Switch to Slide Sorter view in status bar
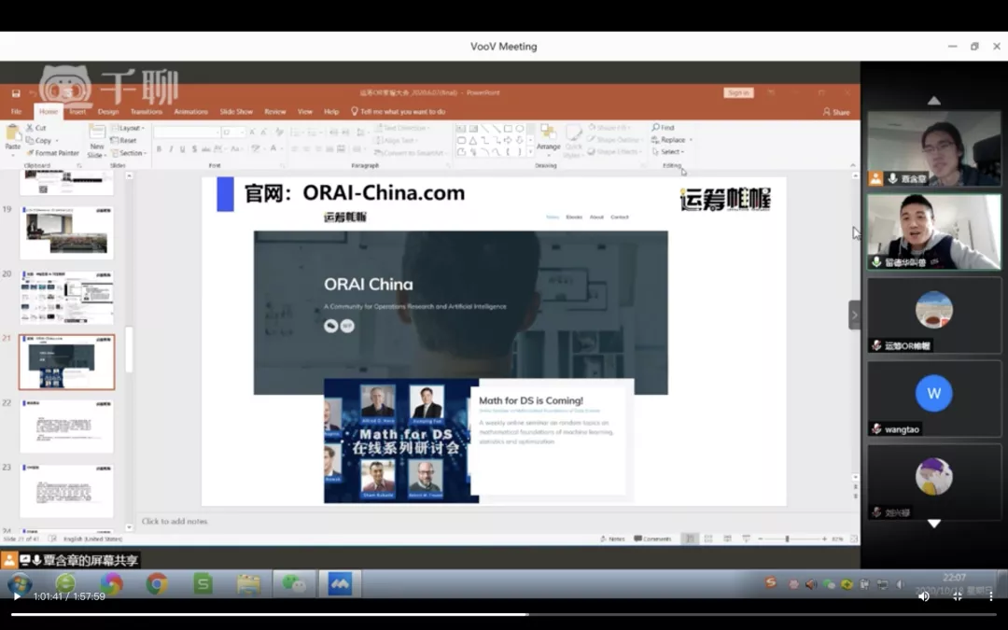 (708, 539)
